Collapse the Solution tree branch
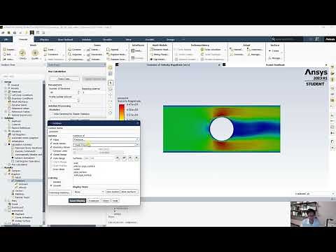Image resolution: width=336 pixels, height=252 pixels. click(x=2, y=118)
